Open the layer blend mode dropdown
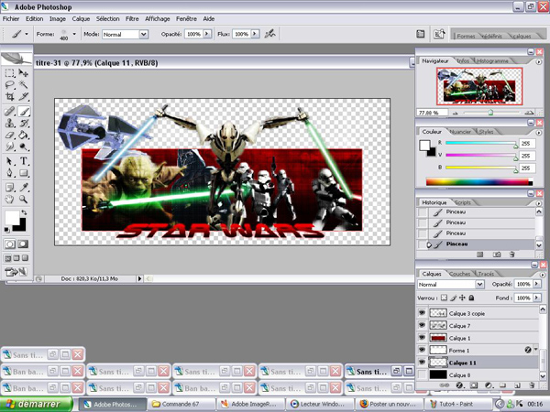Image resolution: width=550 pixels, height=412 pixels. click(x=479, y=284)
